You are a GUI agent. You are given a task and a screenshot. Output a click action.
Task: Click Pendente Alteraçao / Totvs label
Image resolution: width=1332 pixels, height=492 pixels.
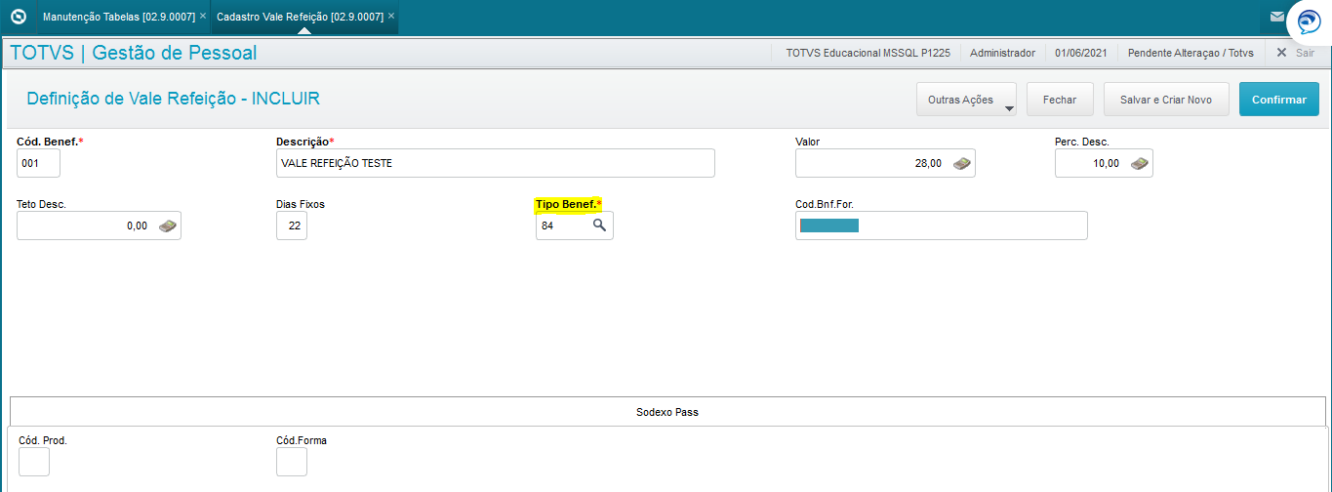click(1191, 53)
